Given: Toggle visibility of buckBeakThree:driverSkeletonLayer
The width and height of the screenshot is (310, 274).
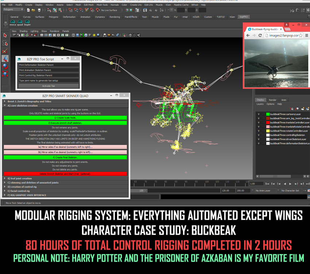Looking at the screenshot, I should [x=259, y=139].
